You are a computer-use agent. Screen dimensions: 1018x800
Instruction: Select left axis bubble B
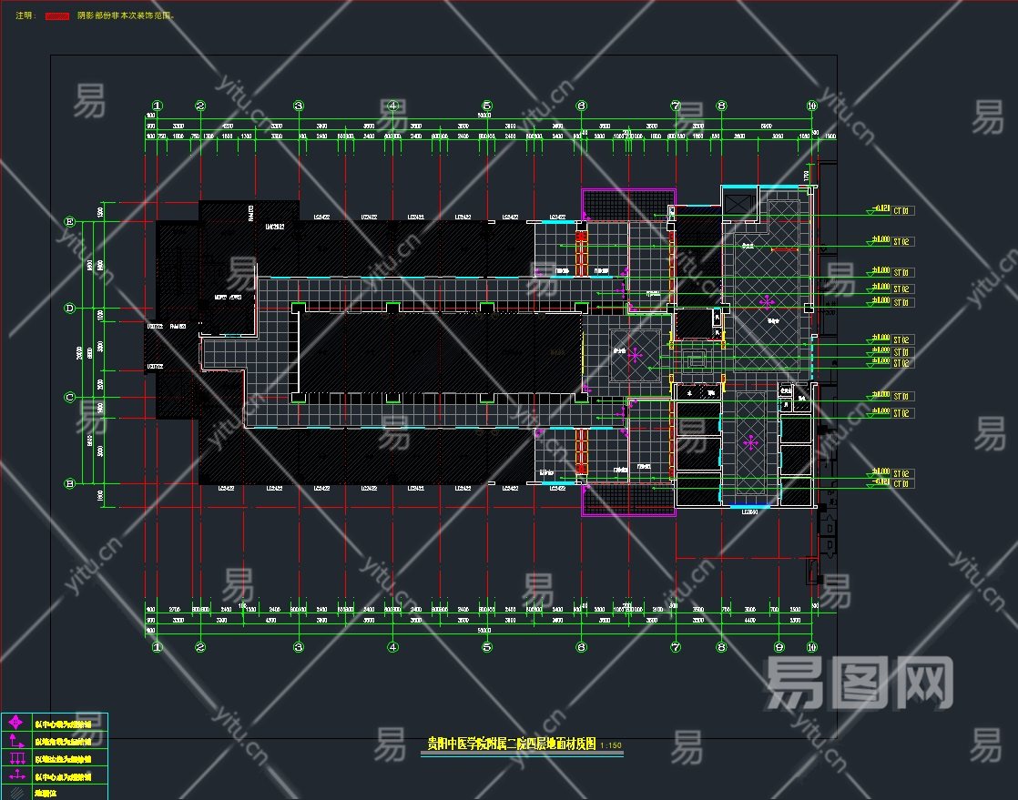(x=70, y=483)
